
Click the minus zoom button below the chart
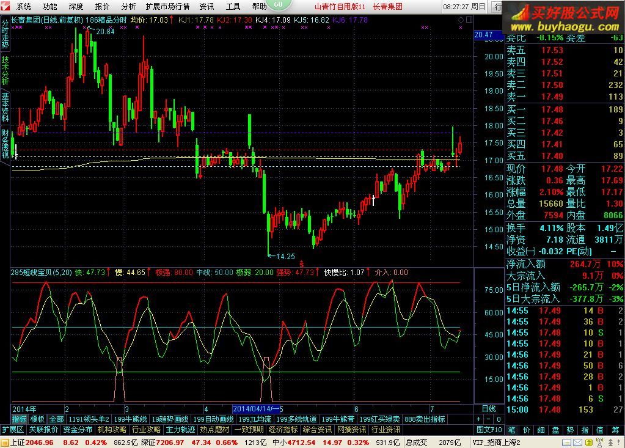pyautogui.click(x=488, y=419)
